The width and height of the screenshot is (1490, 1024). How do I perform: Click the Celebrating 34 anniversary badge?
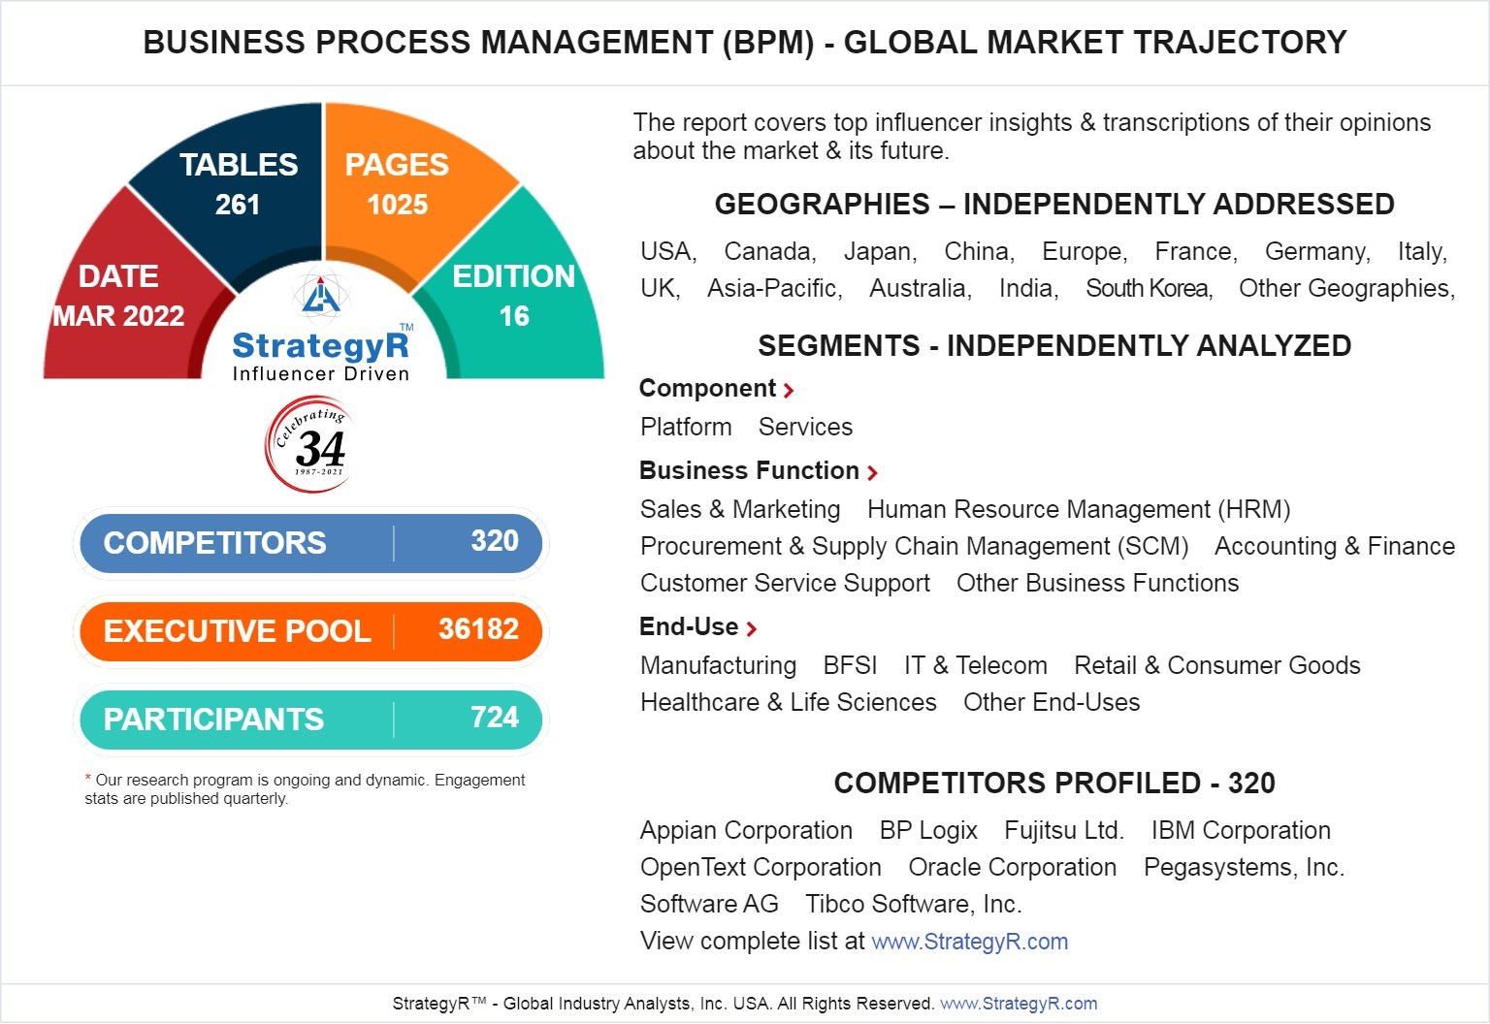(x=309, y=445)
